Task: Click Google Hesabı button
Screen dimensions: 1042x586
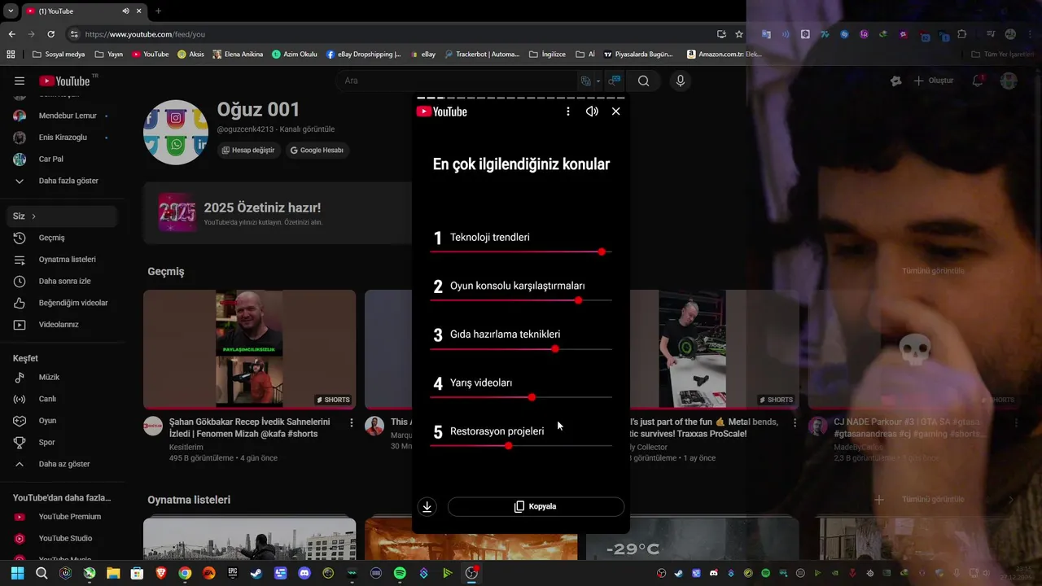Action: 317,151
